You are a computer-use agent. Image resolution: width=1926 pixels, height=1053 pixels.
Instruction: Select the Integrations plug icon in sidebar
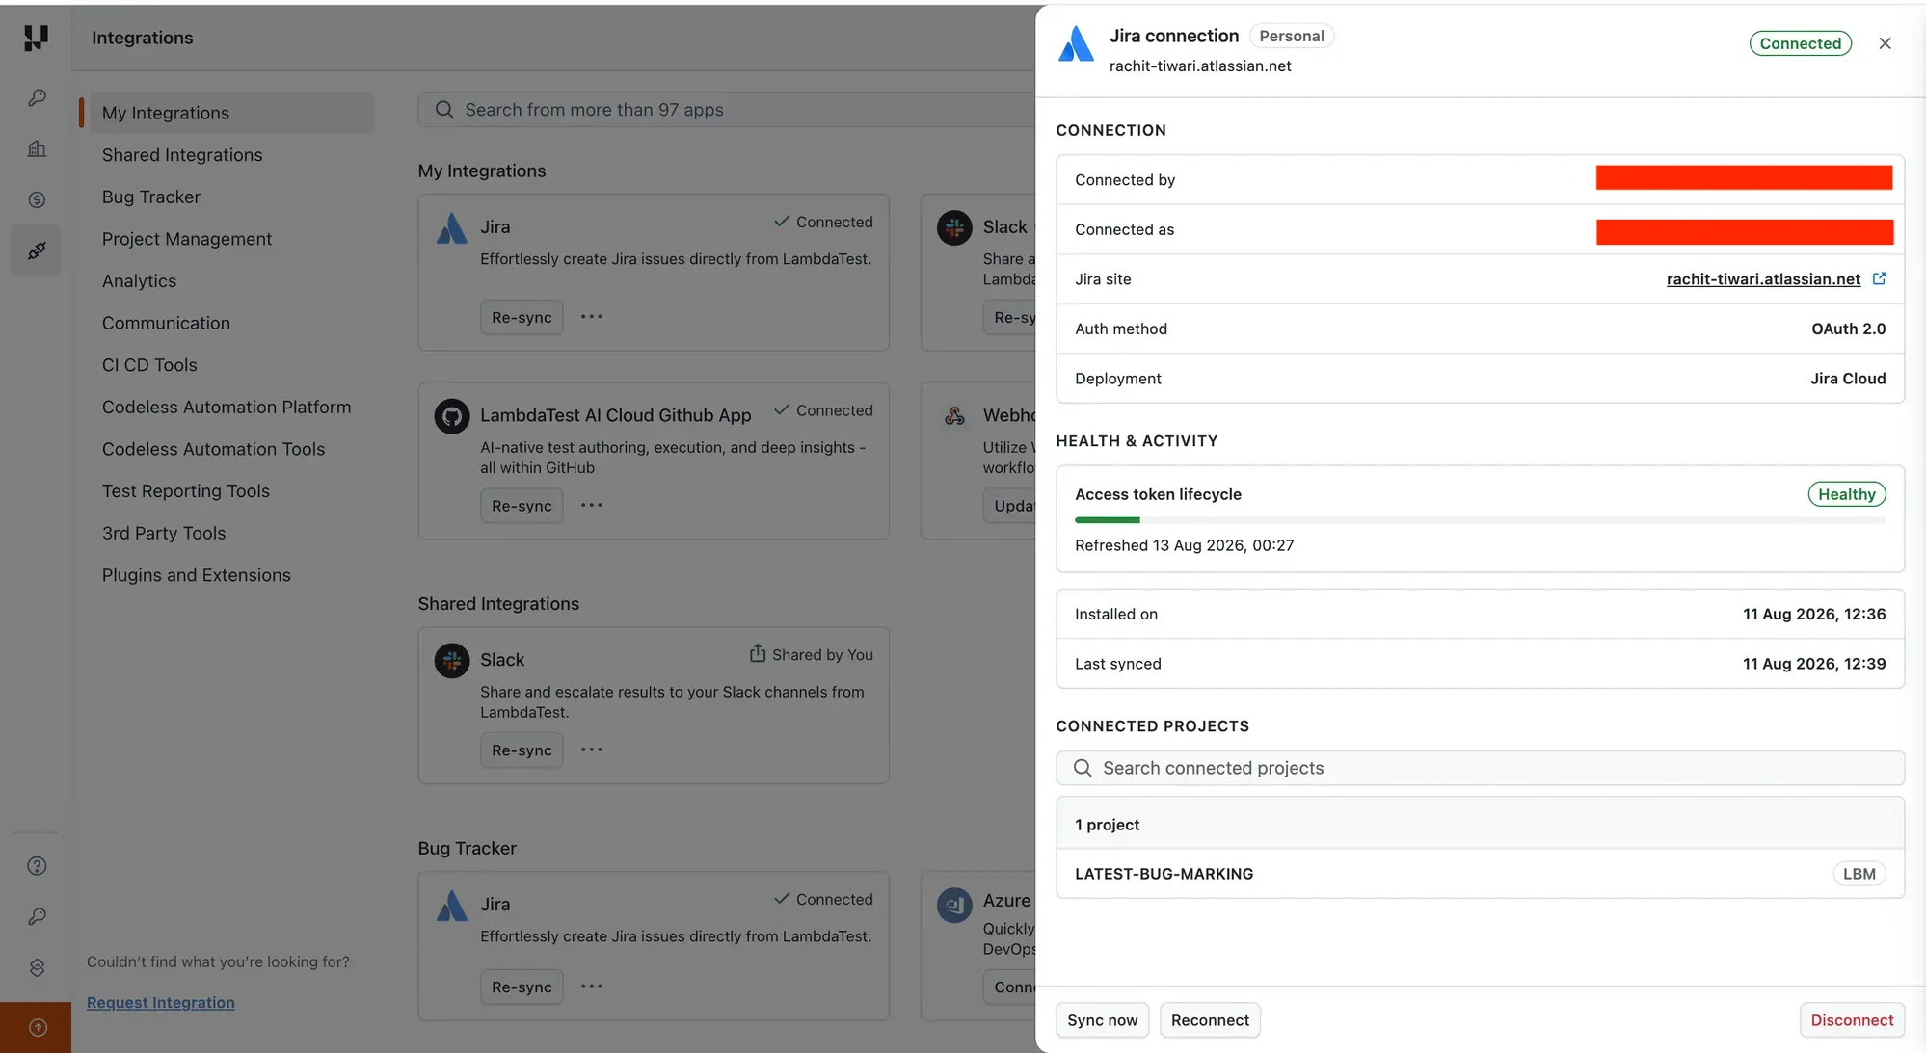pyautogui.click(x=37, y=250)
